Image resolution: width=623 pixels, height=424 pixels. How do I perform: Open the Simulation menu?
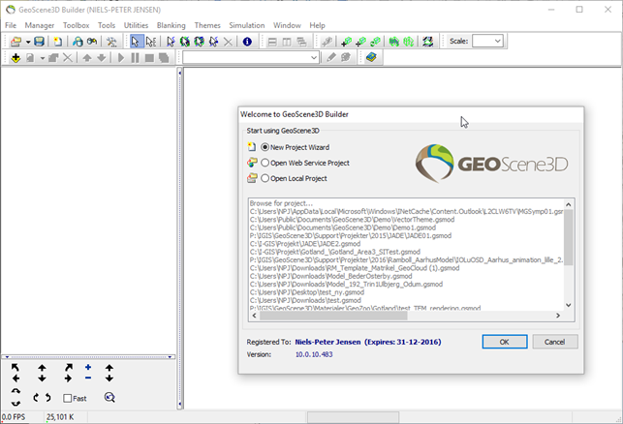(247, 25)
